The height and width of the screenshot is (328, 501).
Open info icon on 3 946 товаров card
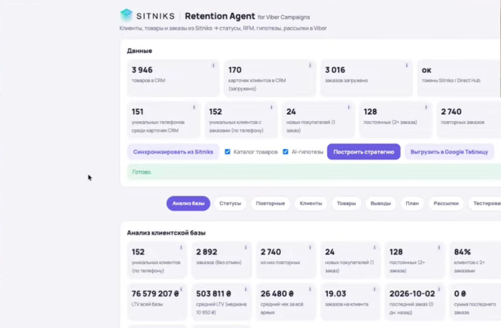(213, 65)
